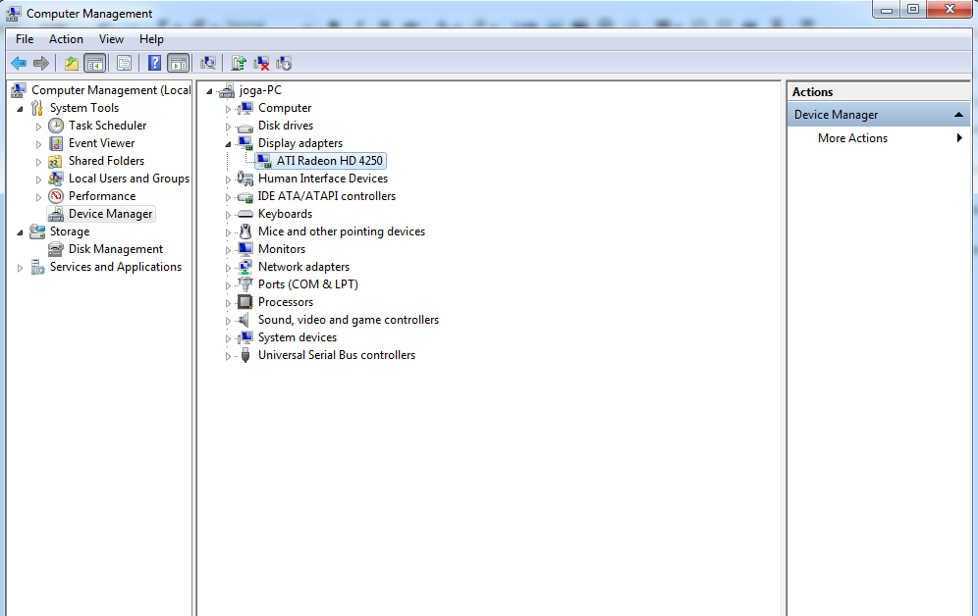Click the Scan for hardware changes icon
Image resolution: width=978 pixels, height=616 pixels.
coord(209,63)
